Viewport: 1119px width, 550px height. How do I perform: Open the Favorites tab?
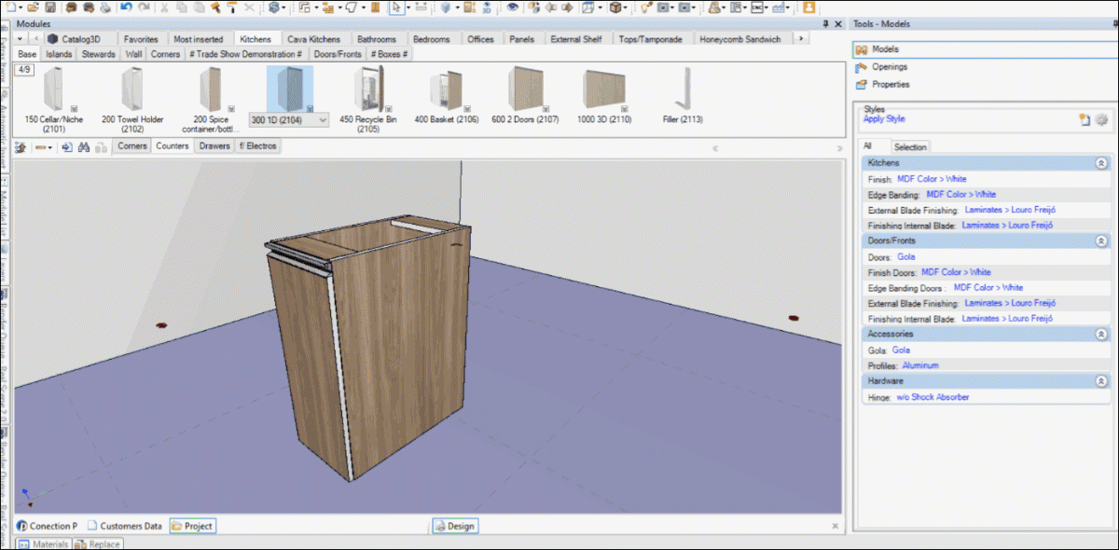click(141, 39)
